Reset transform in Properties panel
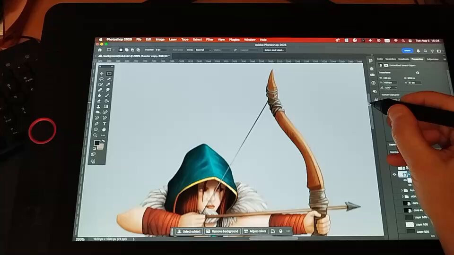454x255 pixels. 417,73
